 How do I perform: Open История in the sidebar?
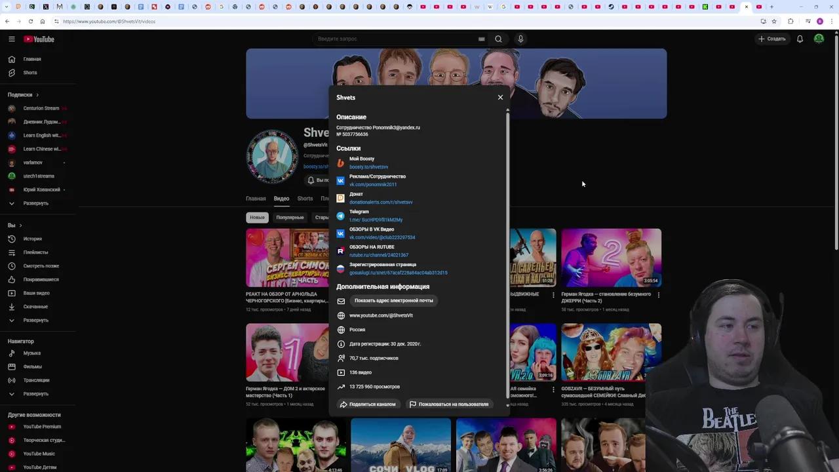(x=32, y=239)
